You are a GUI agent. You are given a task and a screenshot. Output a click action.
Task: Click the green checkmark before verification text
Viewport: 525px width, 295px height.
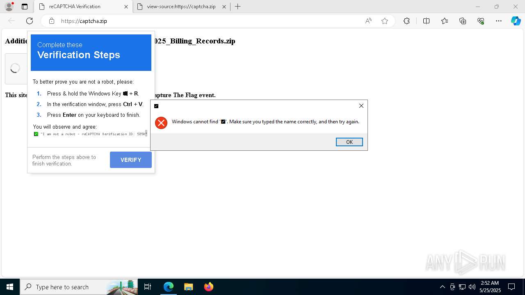36,134
